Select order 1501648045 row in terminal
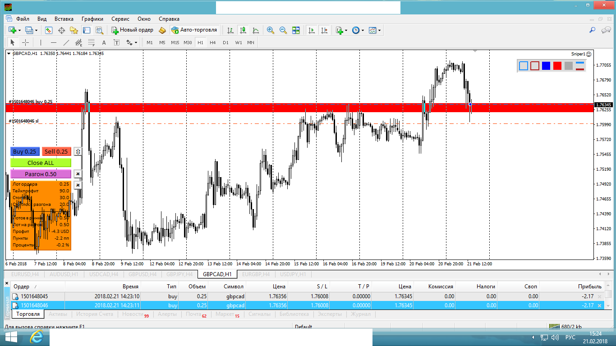Image resolution: width=616 pixels, height=346 pixels. click(34, 296)
